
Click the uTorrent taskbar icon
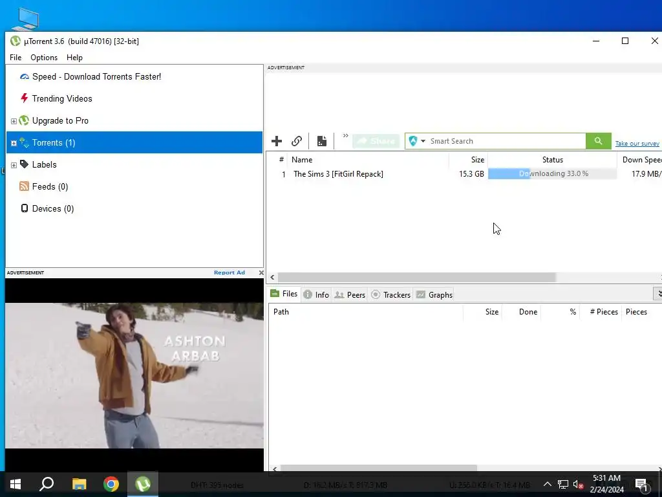point(143,484)
